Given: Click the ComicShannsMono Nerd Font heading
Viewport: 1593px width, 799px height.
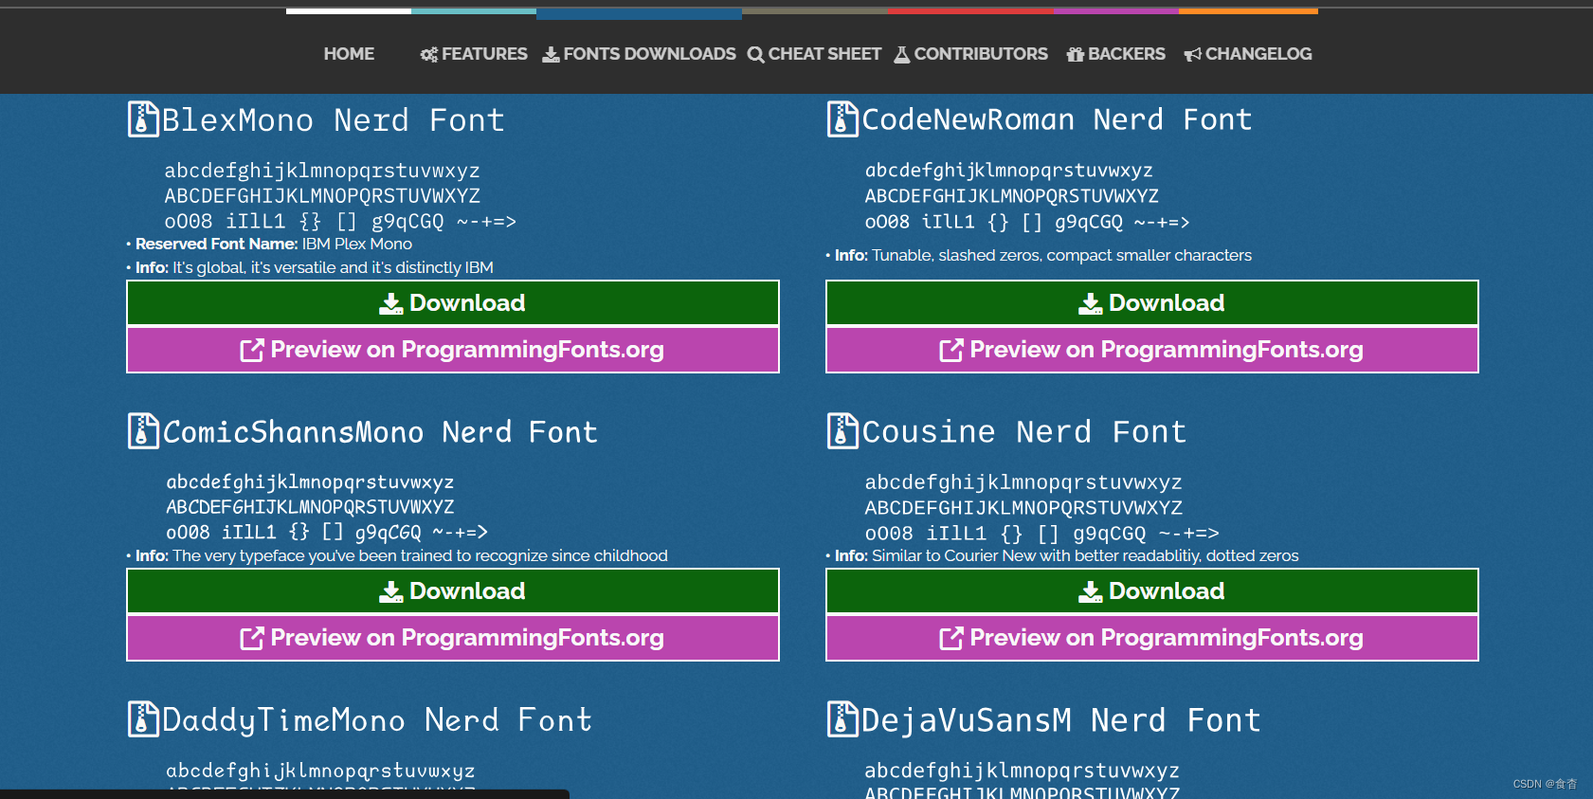Looking at the screenshot, I should 380,432.
